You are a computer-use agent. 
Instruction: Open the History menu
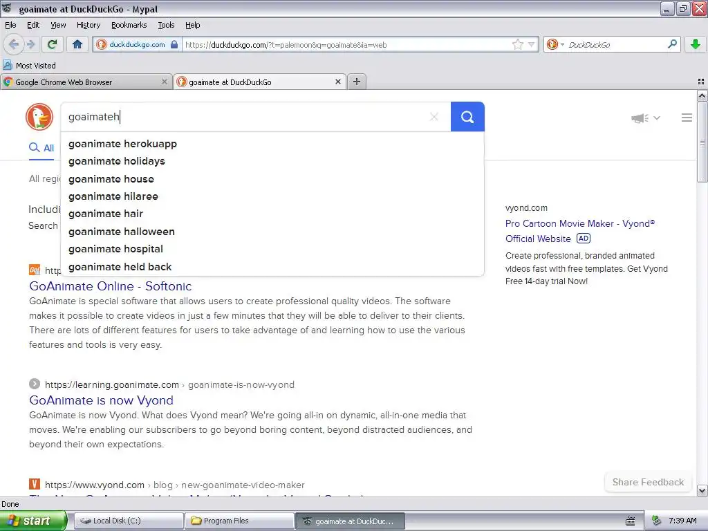tap(88, 25)
